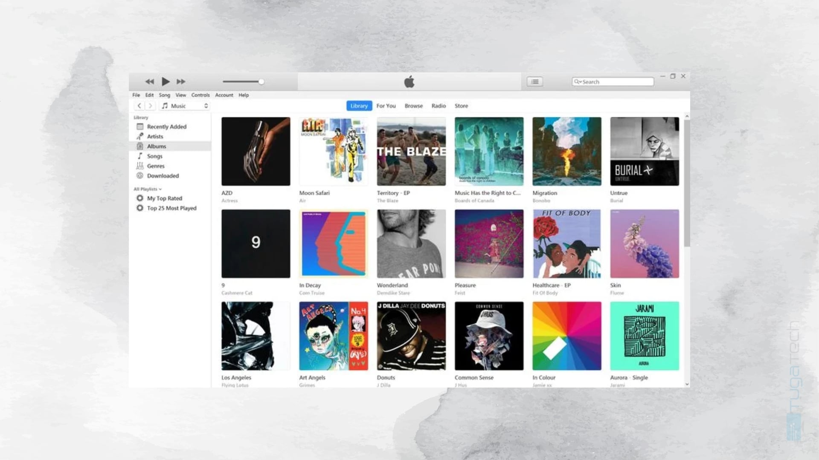Open the Music media type dropdown
This screenshot has height=460, width=819.
[184, 106]
